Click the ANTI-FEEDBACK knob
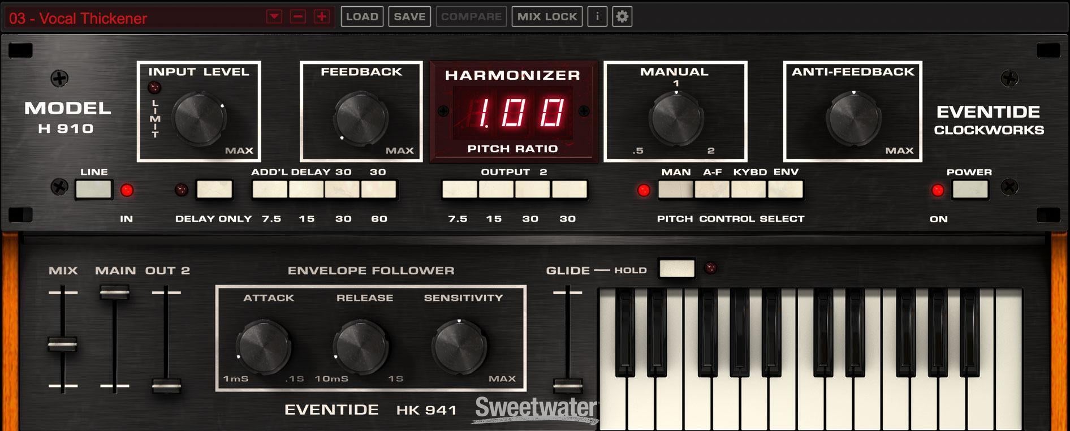The width and height of the screenshot is (1070, 431). (853, 118)
